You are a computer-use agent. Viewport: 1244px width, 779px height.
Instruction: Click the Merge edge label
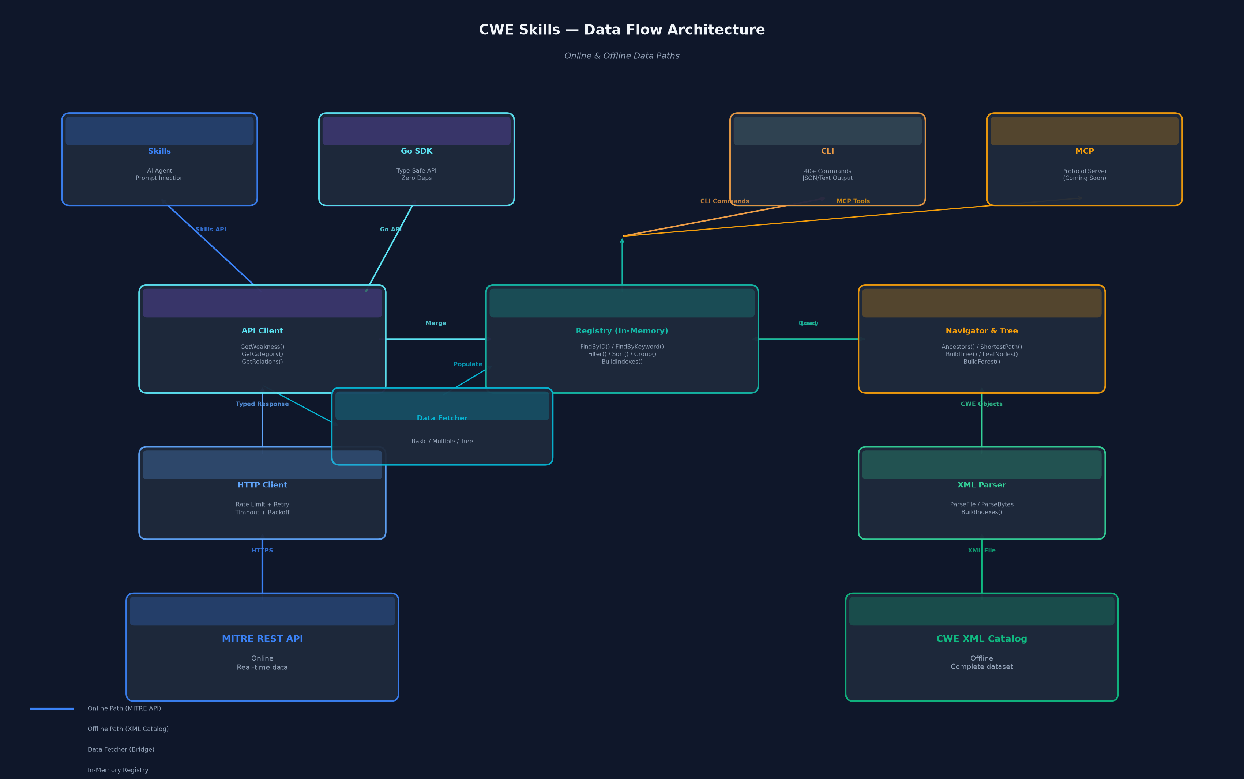436,323
